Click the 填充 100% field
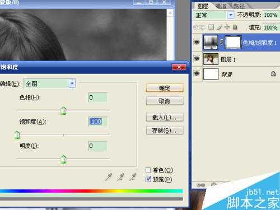The height and width of the screenshot is (210, 280). [271, 27]
